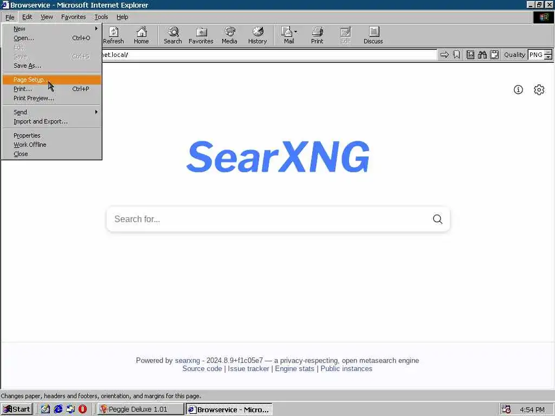
Task: Open the Help menu
Action: [x=122, y=17]
